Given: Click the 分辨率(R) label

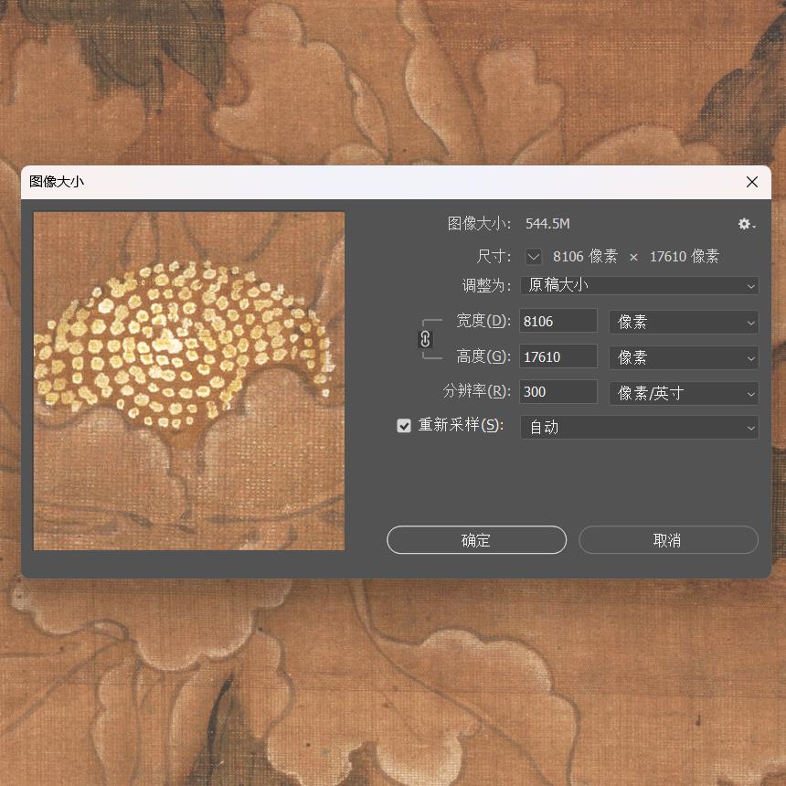Looking at the screenshot, I should tap(477, 391).
